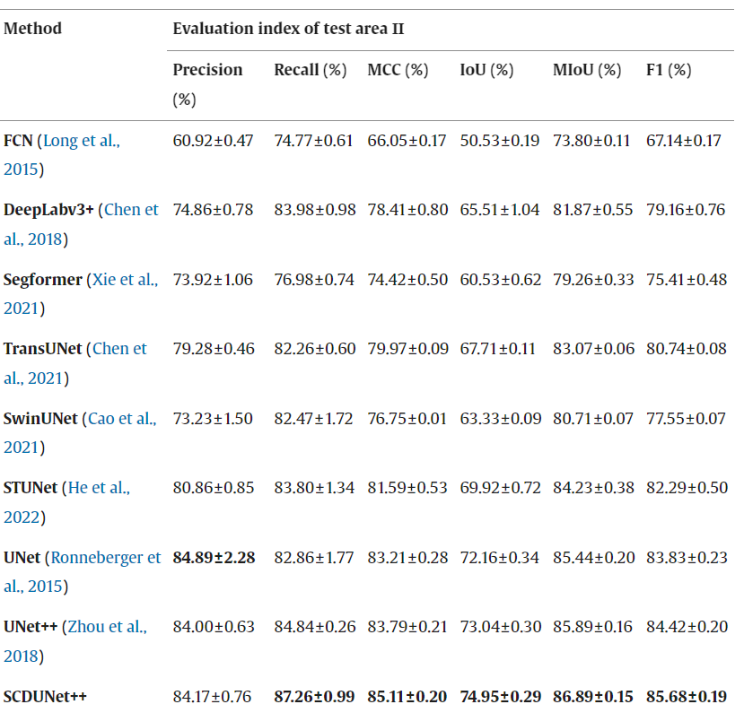Visit the Cao et al., 2021 citation
This screenshot has height=713, width=744.
click(x=120, y=418)
